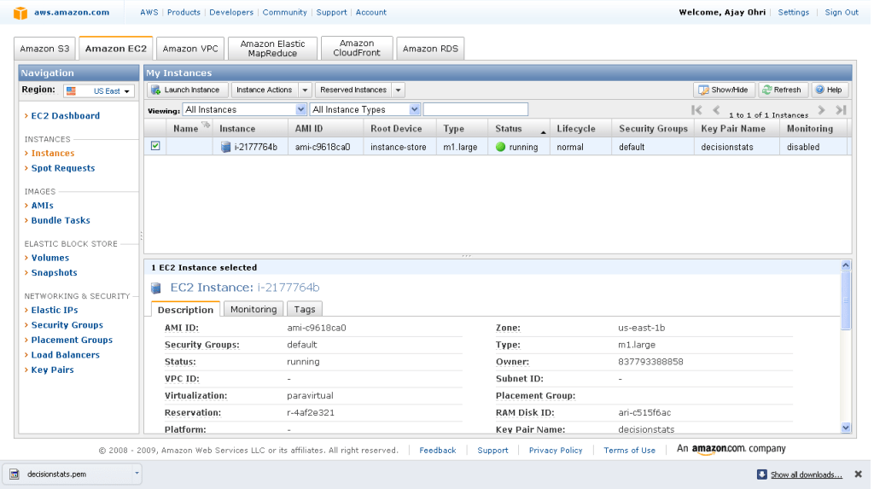Go to the last page of instances
The height and width of the screenshot is (489, 874).
pos(841,110)
